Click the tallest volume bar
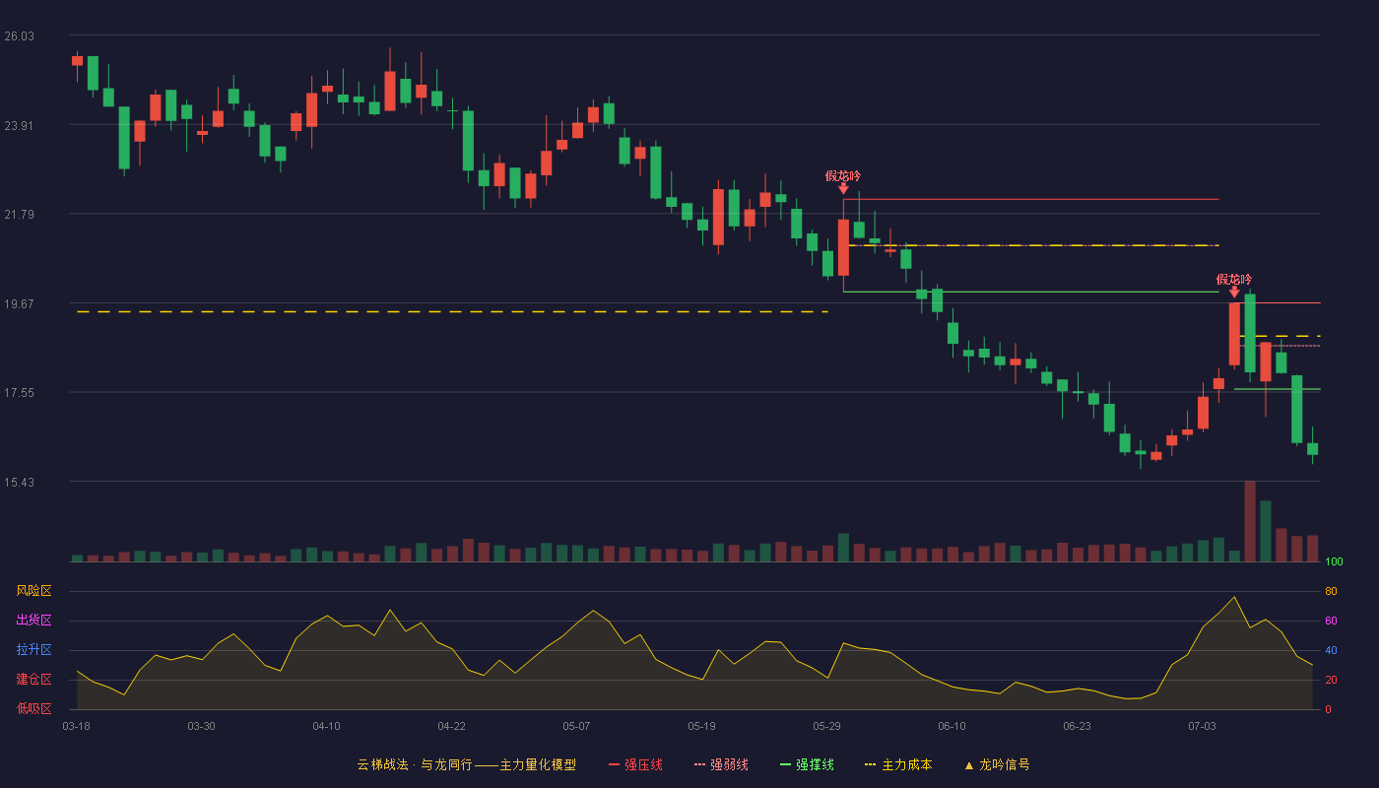This screenshot has width=1379, height=788. coord(1250,521)
